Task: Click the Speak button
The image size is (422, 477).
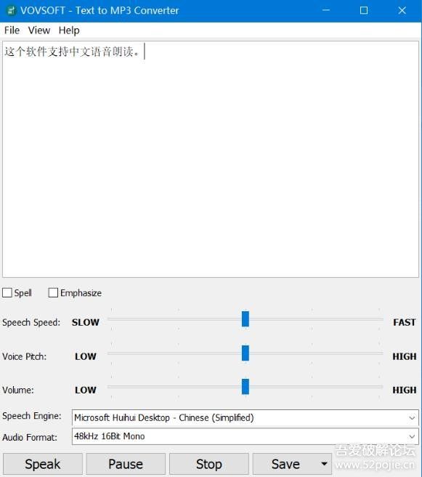Action: click(x=43, y=464)
